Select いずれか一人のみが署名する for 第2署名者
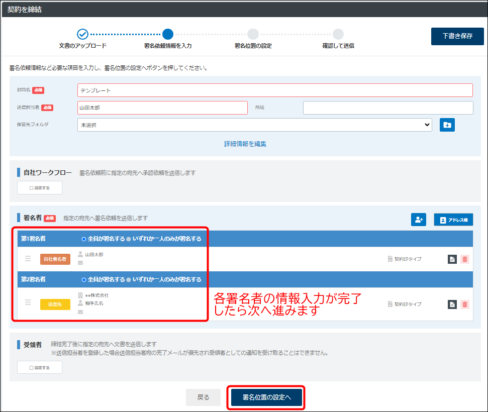 [x=129, y=280]
